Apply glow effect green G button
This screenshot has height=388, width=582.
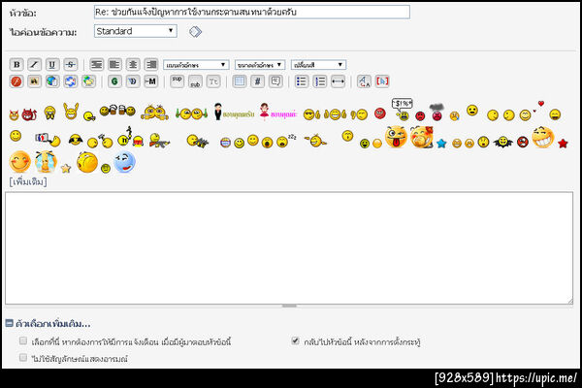(114, 81)
